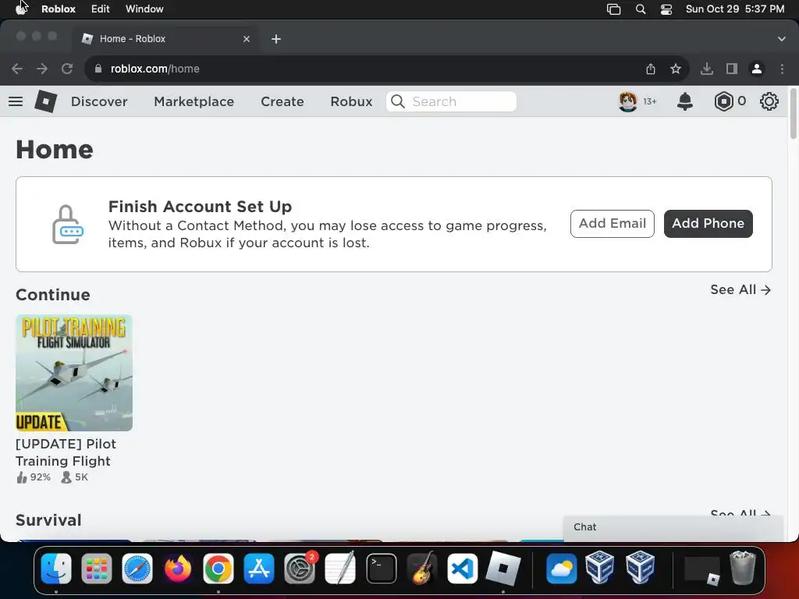799x599 pixels.
Task: Open App Store from the dock
Action: (x=259, y=569)
